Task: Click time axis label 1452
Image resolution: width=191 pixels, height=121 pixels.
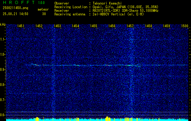Action: pyautogui.click(x=39, y=26)
